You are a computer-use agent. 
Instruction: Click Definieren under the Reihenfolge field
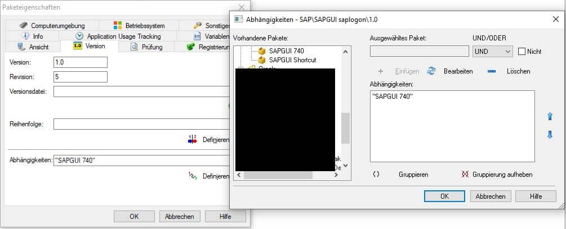point(216,140)
